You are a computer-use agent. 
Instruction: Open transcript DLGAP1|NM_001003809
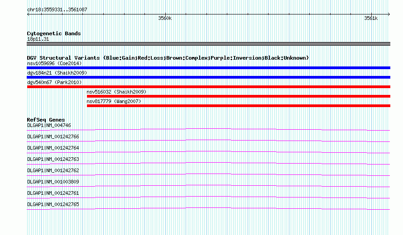click(53, 182)
